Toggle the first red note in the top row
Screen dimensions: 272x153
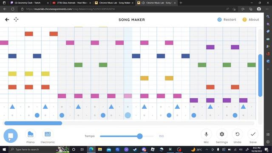(29, 34)
